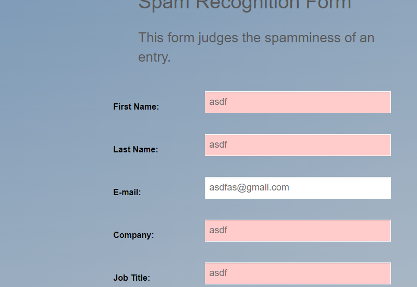This screenshot has height=287, width=417.
Task: Click the First Name input field
Action: pos(297,102)
